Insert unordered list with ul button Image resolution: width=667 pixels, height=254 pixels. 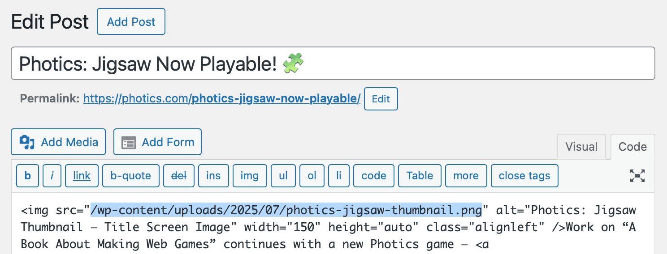click(283, 176)
